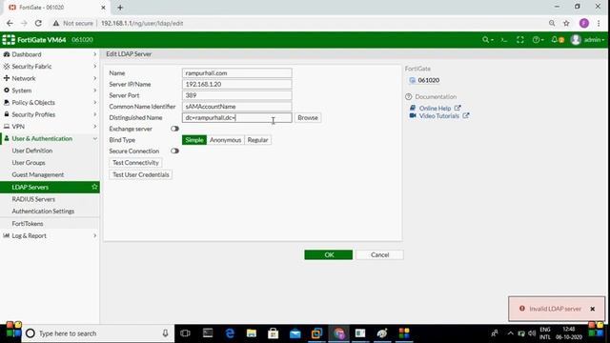Toggle fullscreen mode icon
Screen dimensions: 610x343
[520, 40]
